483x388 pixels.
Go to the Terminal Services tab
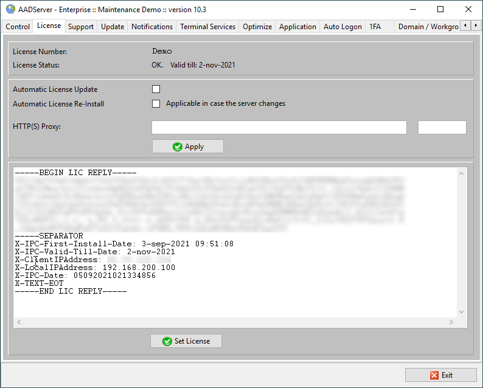pos(207,27)
